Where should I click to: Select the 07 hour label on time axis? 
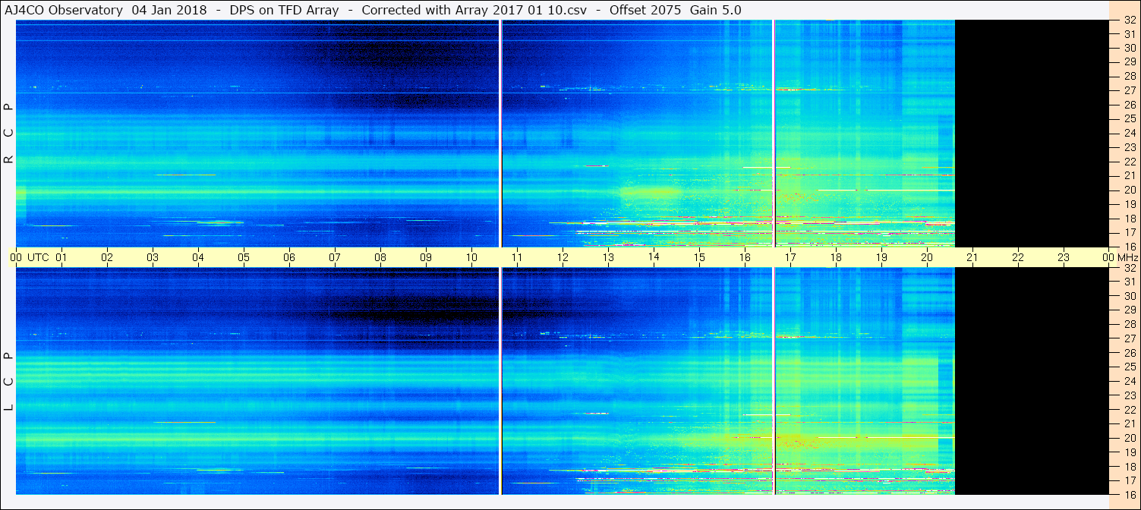pos(335,257)
